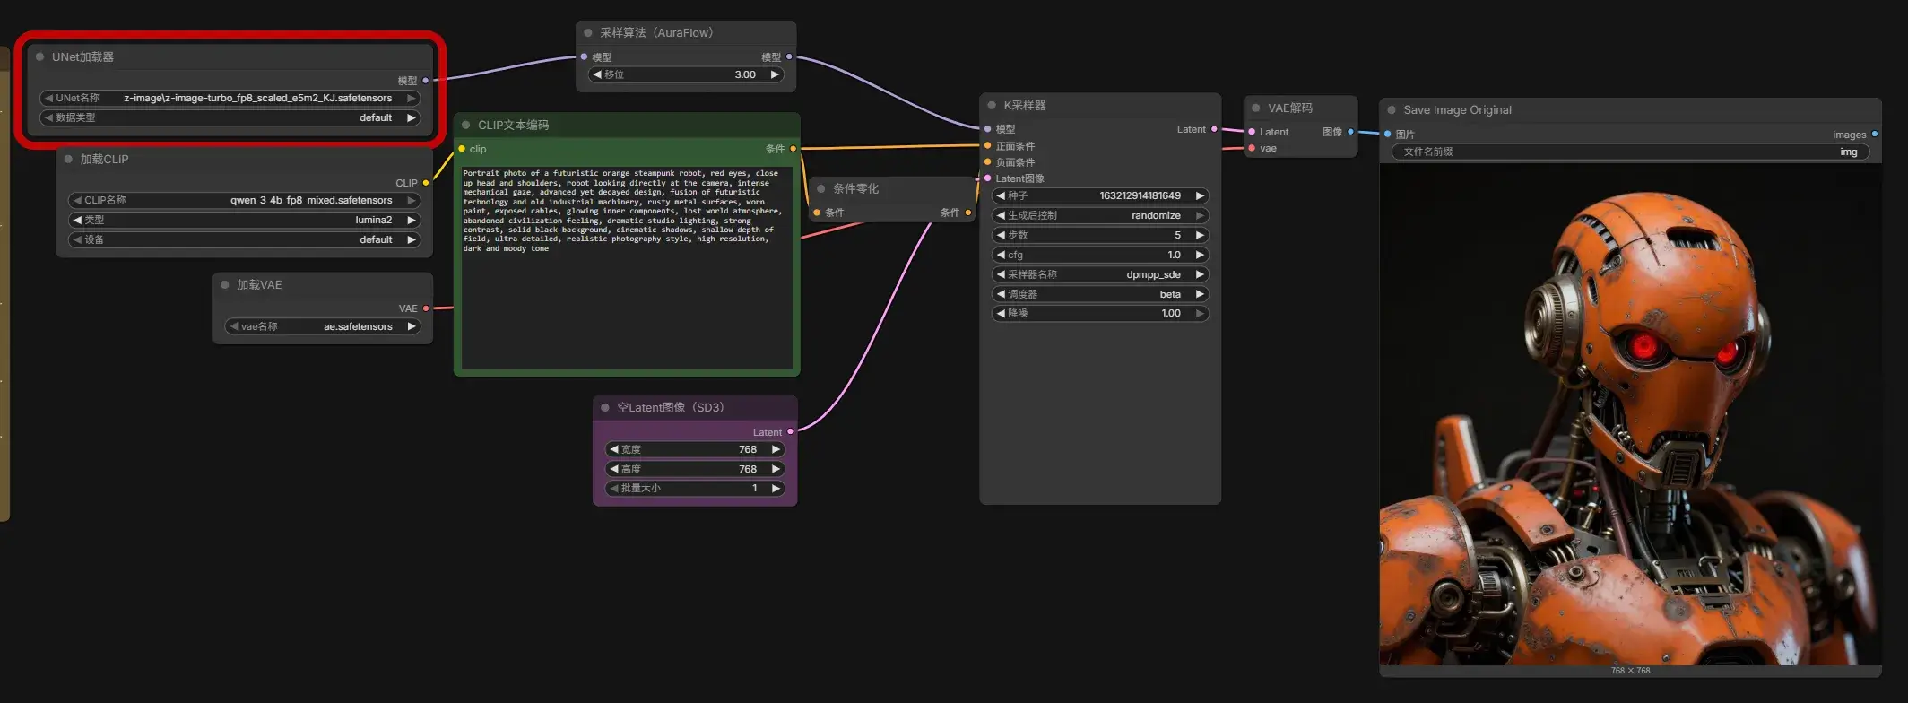
Task: Click the 768 × 768 size label under image
Action: pos(1630,671)
